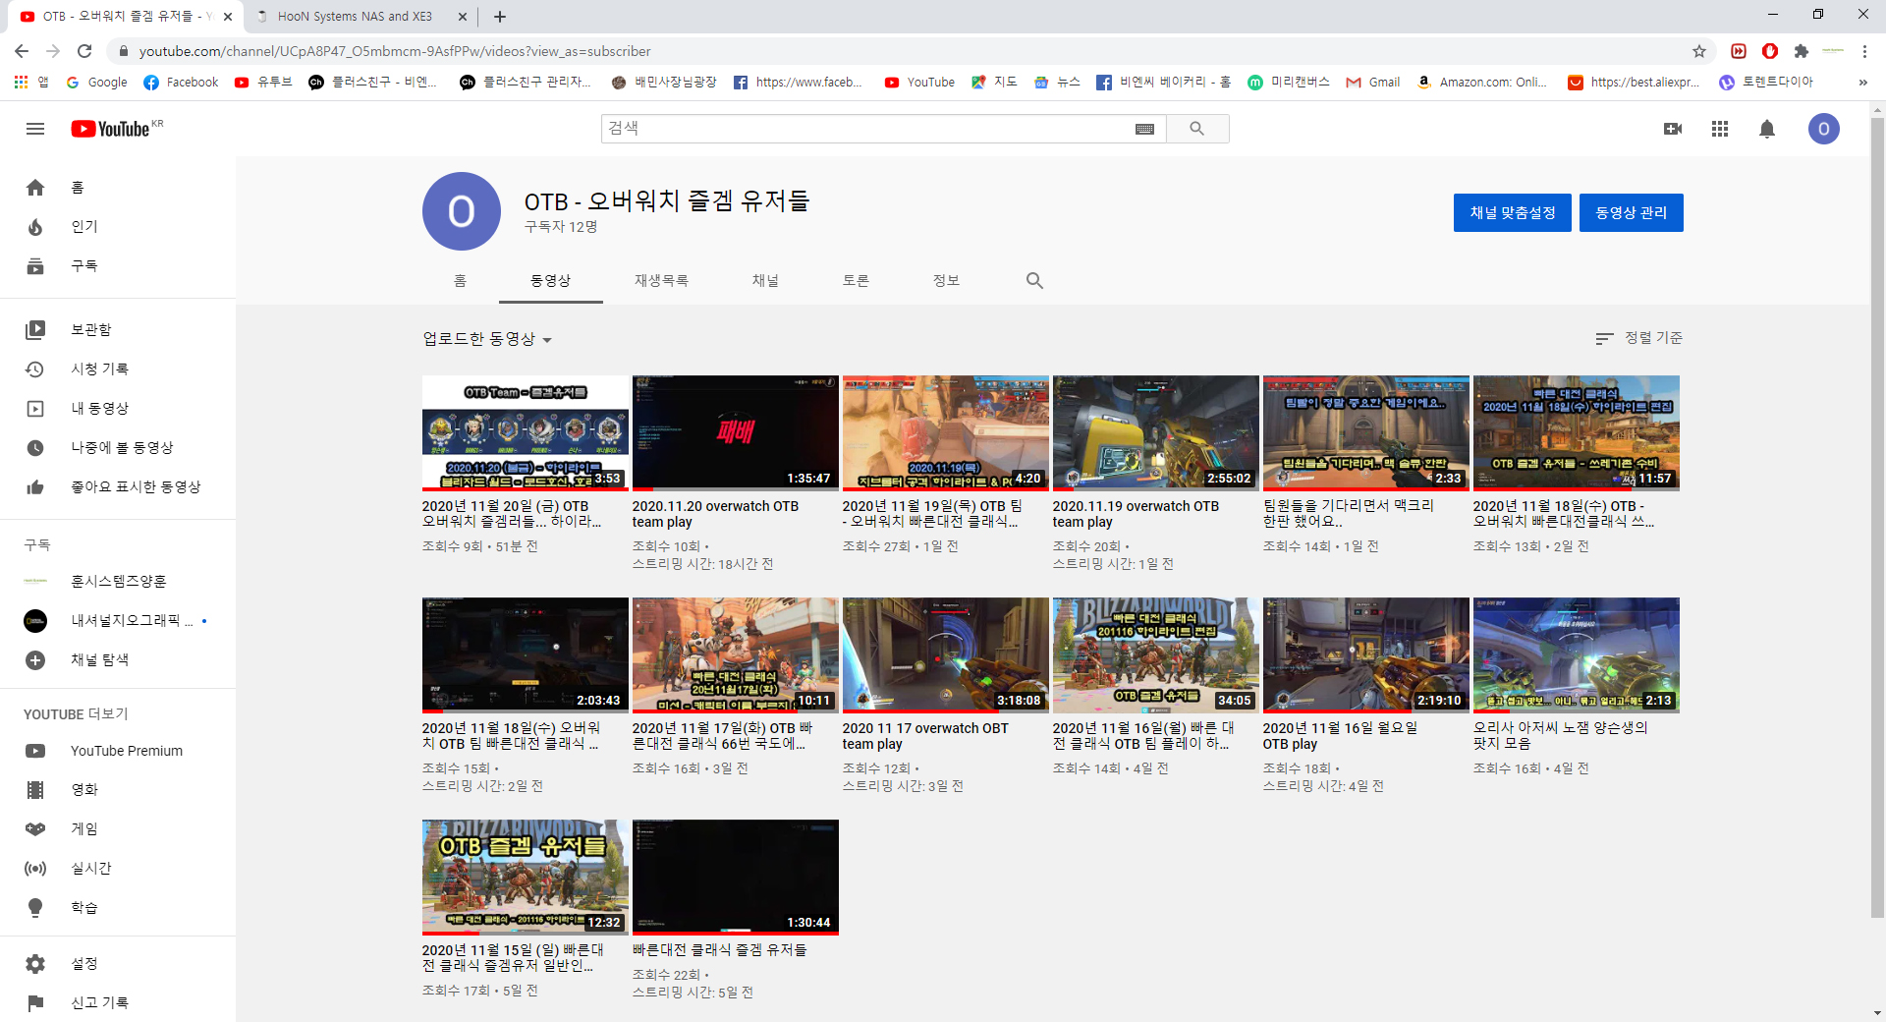Open the YouTube apps grid icon
The height and width of the screenshot is (1022, 1886).
pos(1720,129)
